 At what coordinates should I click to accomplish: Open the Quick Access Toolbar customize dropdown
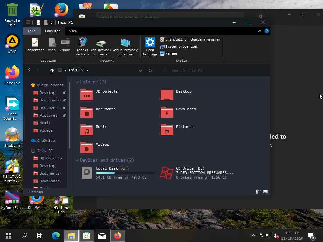(x=51, y=23)
